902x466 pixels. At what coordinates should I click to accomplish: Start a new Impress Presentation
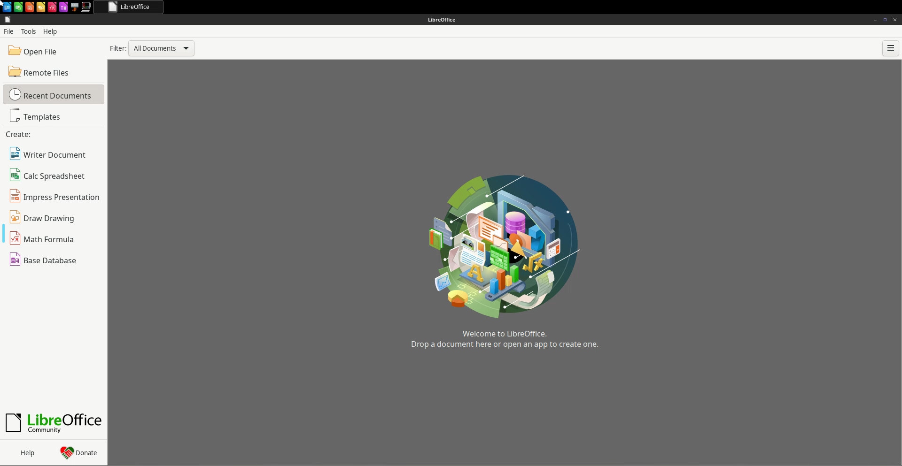click(x=61, y=197)
